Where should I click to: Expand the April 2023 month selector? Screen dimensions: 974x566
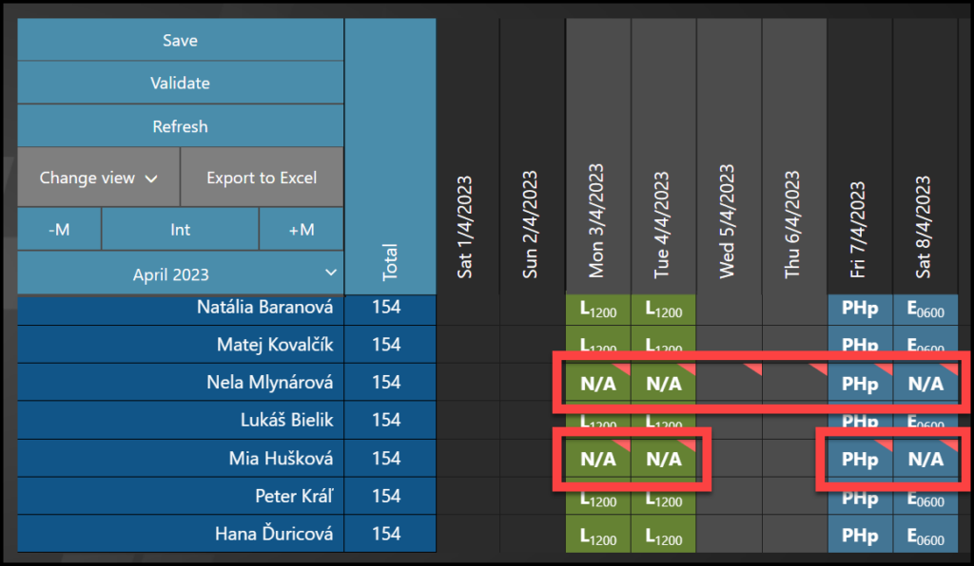pyautogui.click(x=180, y=274)
